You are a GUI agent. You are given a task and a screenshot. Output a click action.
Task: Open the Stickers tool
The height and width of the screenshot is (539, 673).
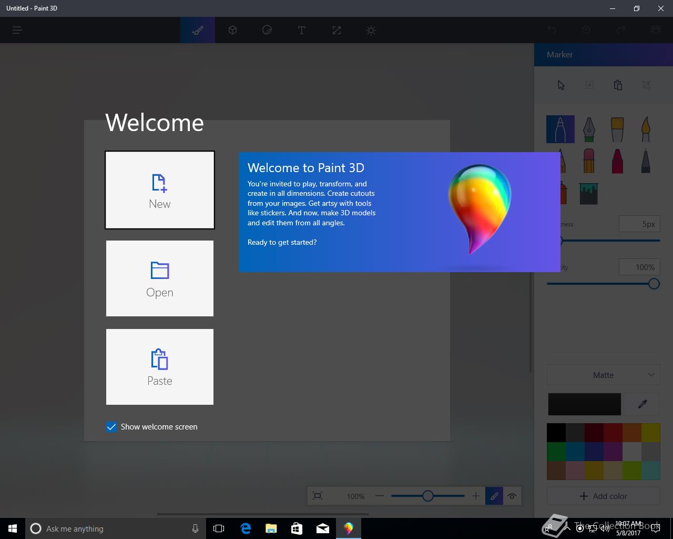pyautogui.click(x=267, y=31)
